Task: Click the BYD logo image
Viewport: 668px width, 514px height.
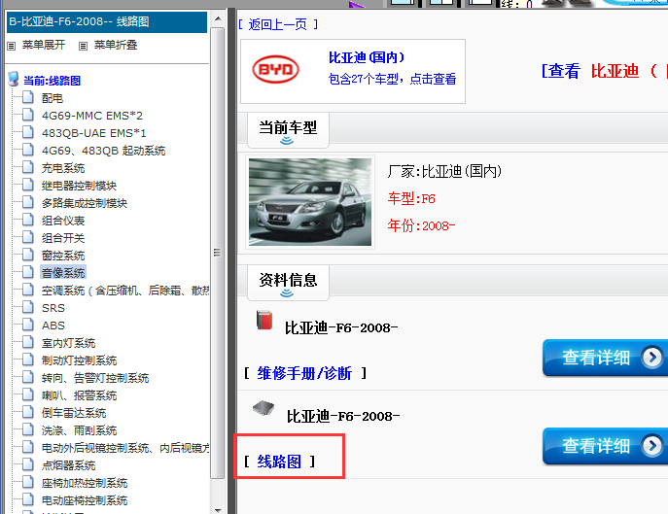Action: 275,69
